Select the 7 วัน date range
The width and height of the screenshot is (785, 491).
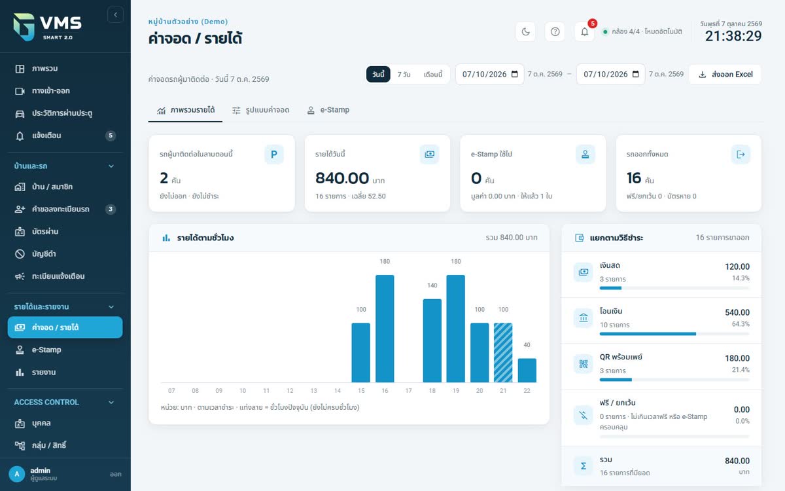click(x=404, y=75)
